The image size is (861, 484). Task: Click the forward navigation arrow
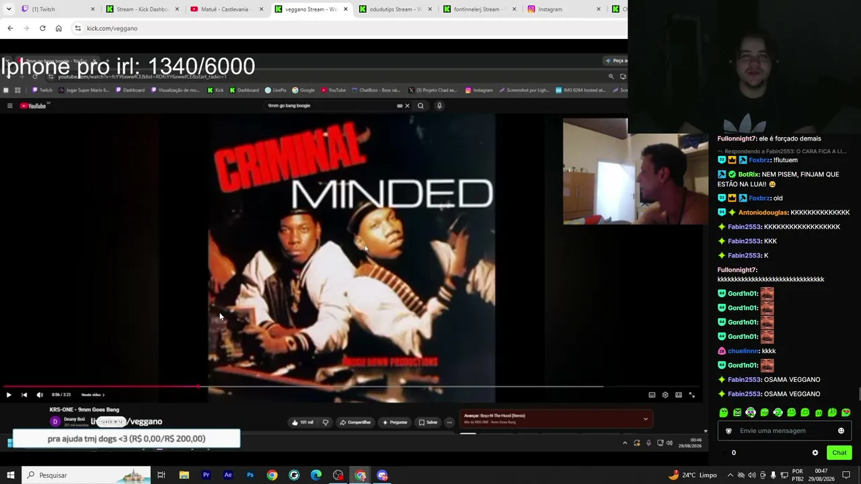[26, 28]
